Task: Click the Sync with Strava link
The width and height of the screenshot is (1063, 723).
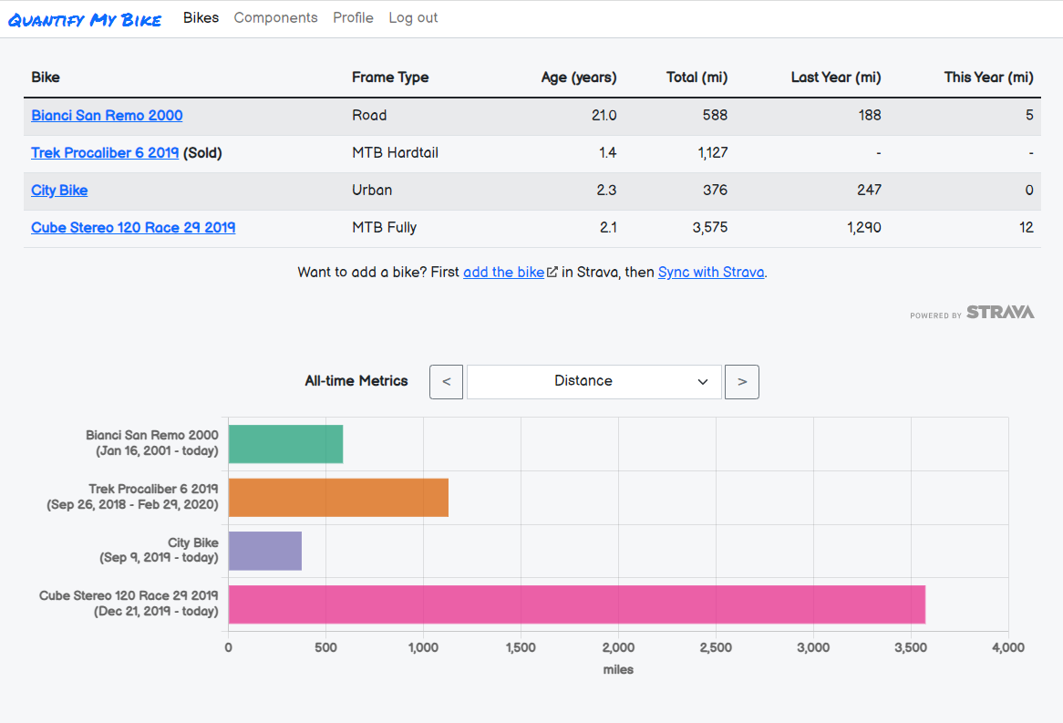Action: point(711,272)
